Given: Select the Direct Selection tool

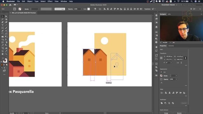Looking at the screenshot, I should click(x=6, y=16).
